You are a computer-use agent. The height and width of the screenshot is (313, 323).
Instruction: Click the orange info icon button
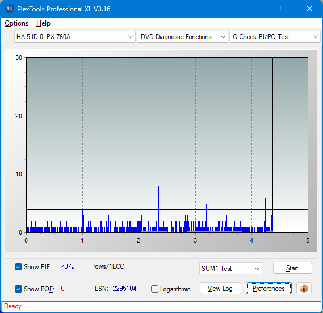304,288
